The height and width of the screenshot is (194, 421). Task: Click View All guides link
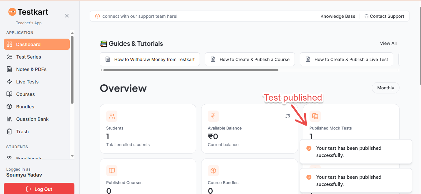pyautogui.click(x=388, y=43)
